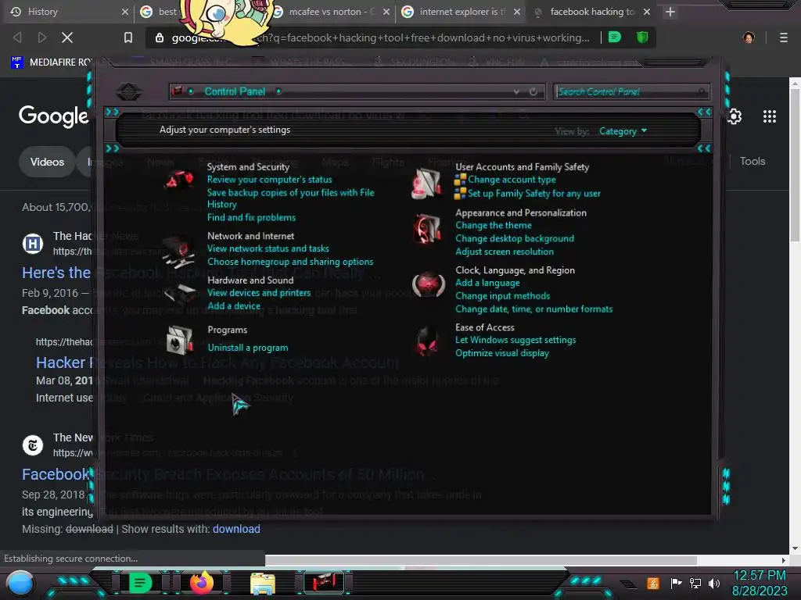Click the Action Center flag tray icon
Screen dimensions: 801x600
pos(676,583)
